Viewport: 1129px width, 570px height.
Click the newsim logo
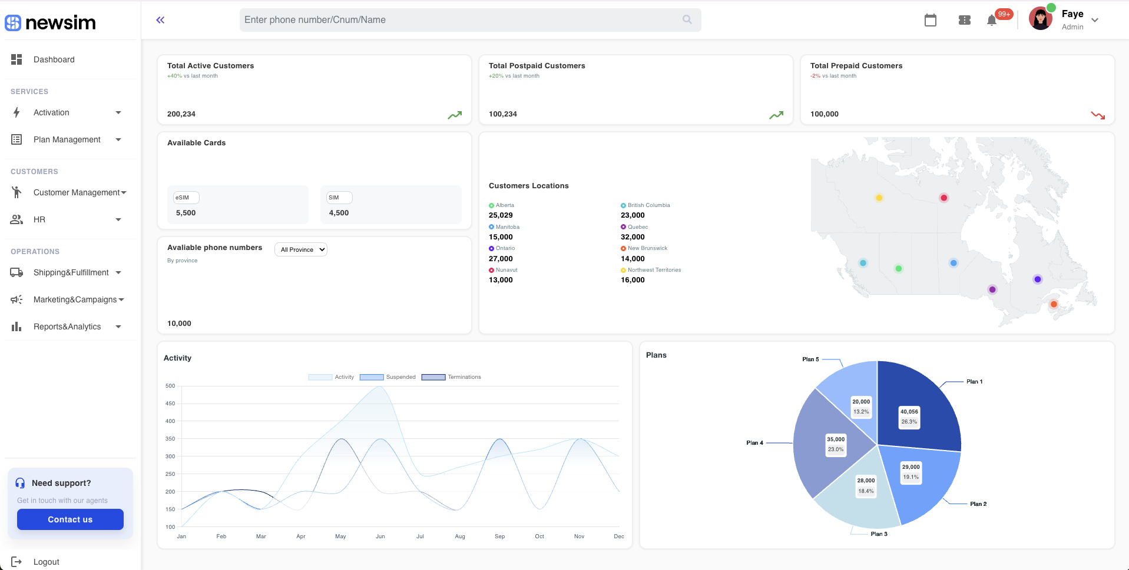tap(51, 23)
